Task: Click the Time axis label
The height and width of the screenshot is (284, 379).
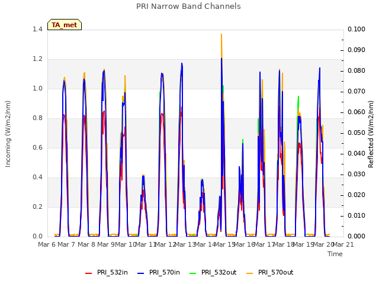Action: [335, 254]
